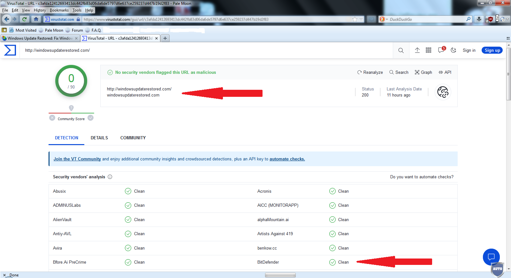Go back with the browser back arrow
This screenshot has height=278, width=511.
pos(6,19)
